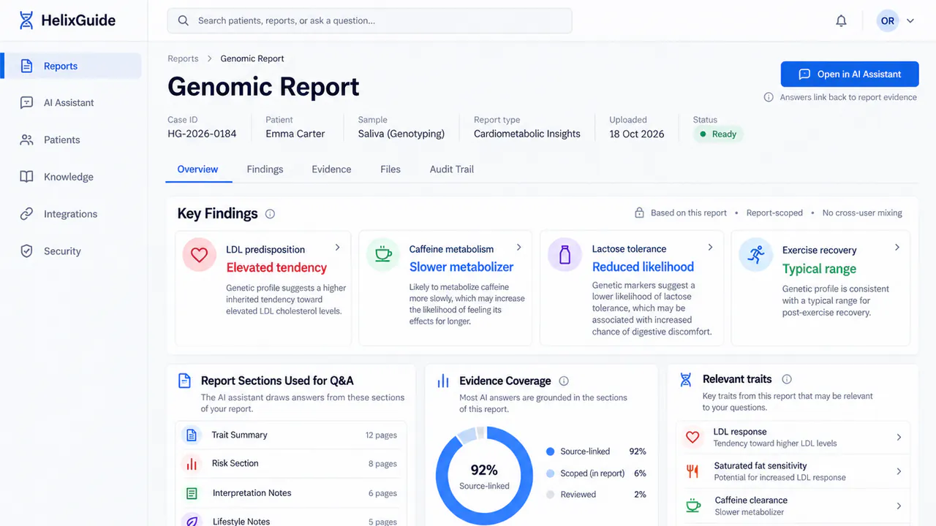Click the info icon beside Key Findings
Image resolution: width=936 pixels, height=526 pixels.
point(270,214)
